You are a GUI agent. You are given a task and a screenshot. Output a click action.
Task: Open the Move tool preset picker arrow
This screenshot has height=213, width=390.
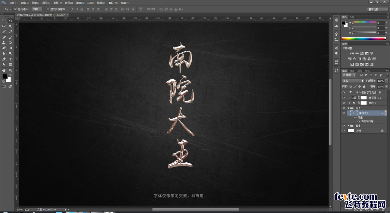pyautogui.click(x=11, y=9)
